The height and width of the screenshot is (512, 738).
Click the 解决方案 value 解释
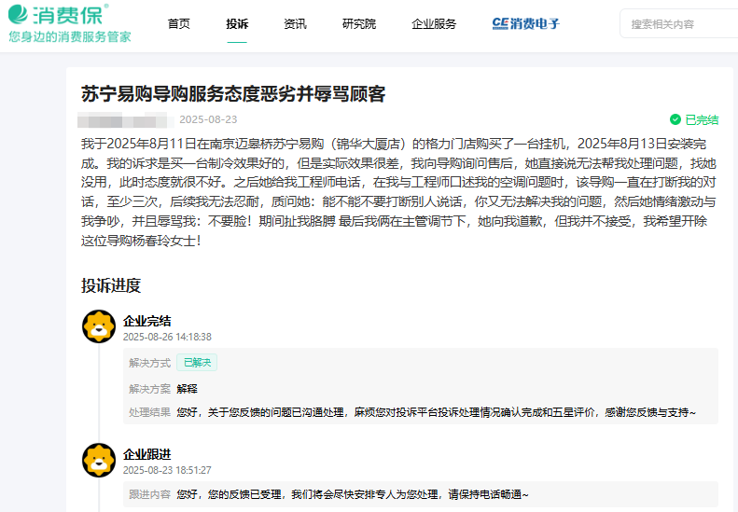click(187, 389)
